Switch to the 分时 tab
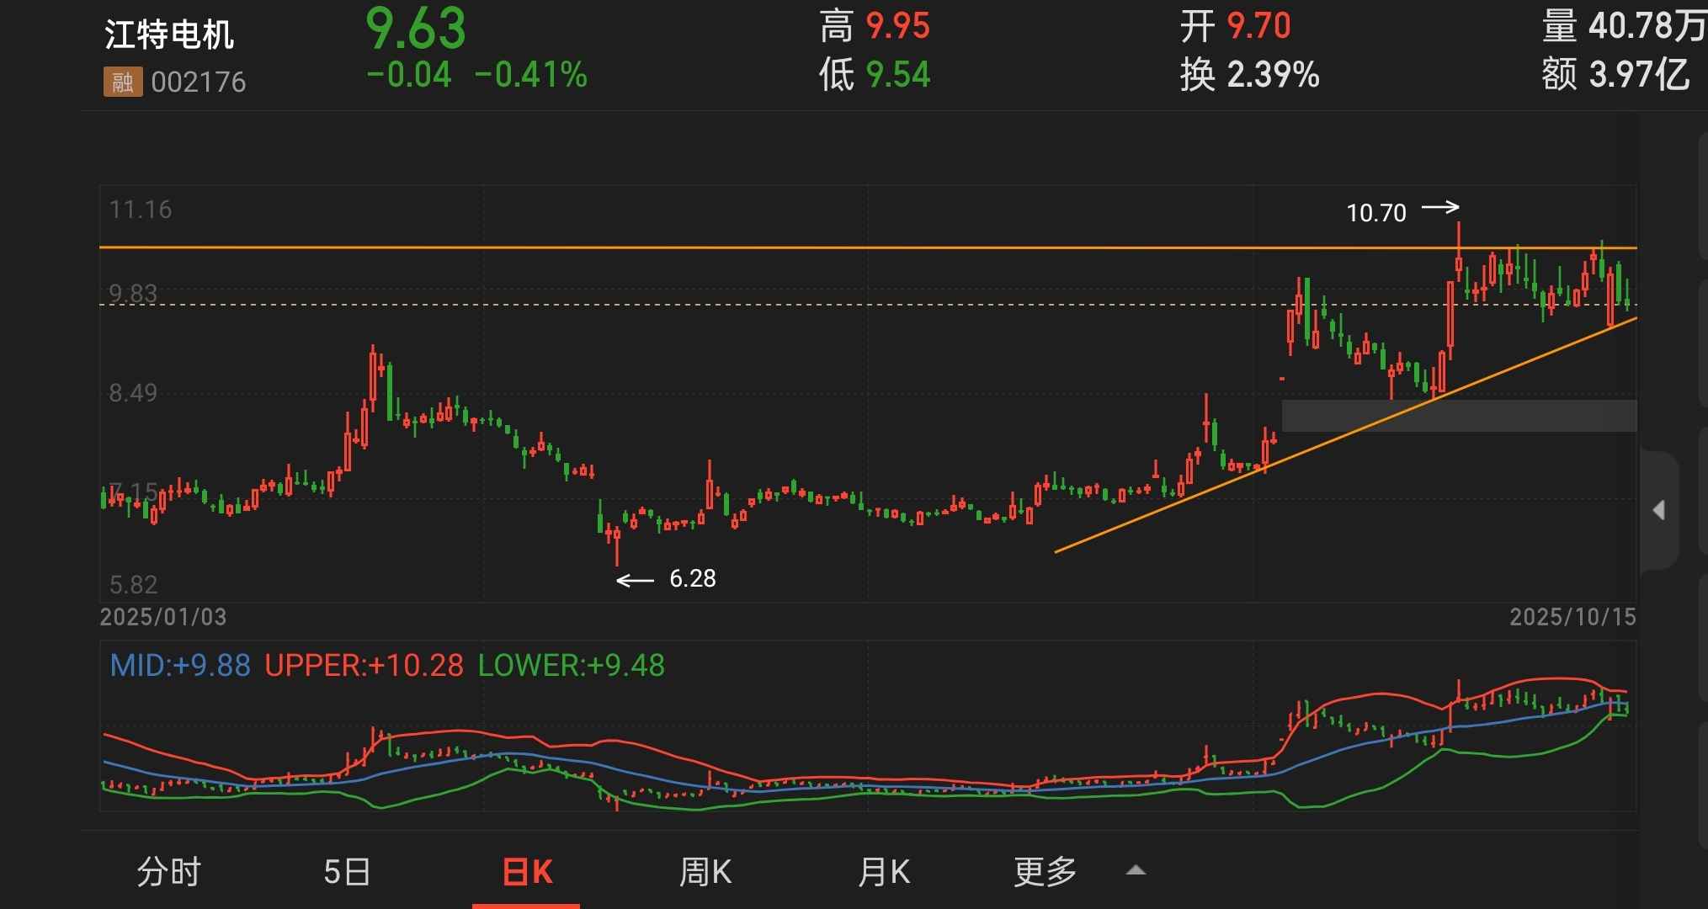 168,872
